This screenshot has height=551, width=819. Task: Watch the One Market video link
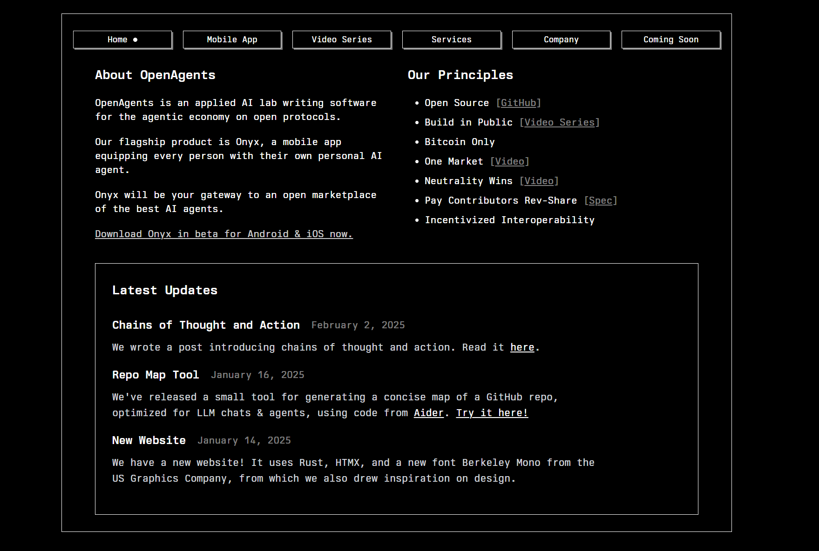pos(509,161)
